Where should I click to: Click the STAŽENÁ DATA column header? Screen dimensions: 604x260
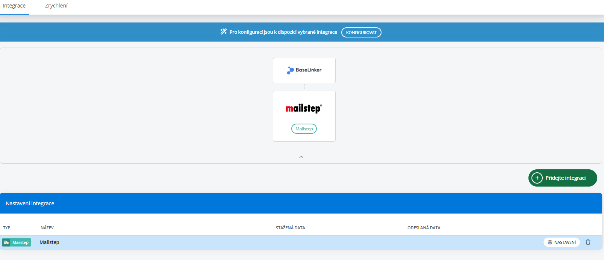290,228
